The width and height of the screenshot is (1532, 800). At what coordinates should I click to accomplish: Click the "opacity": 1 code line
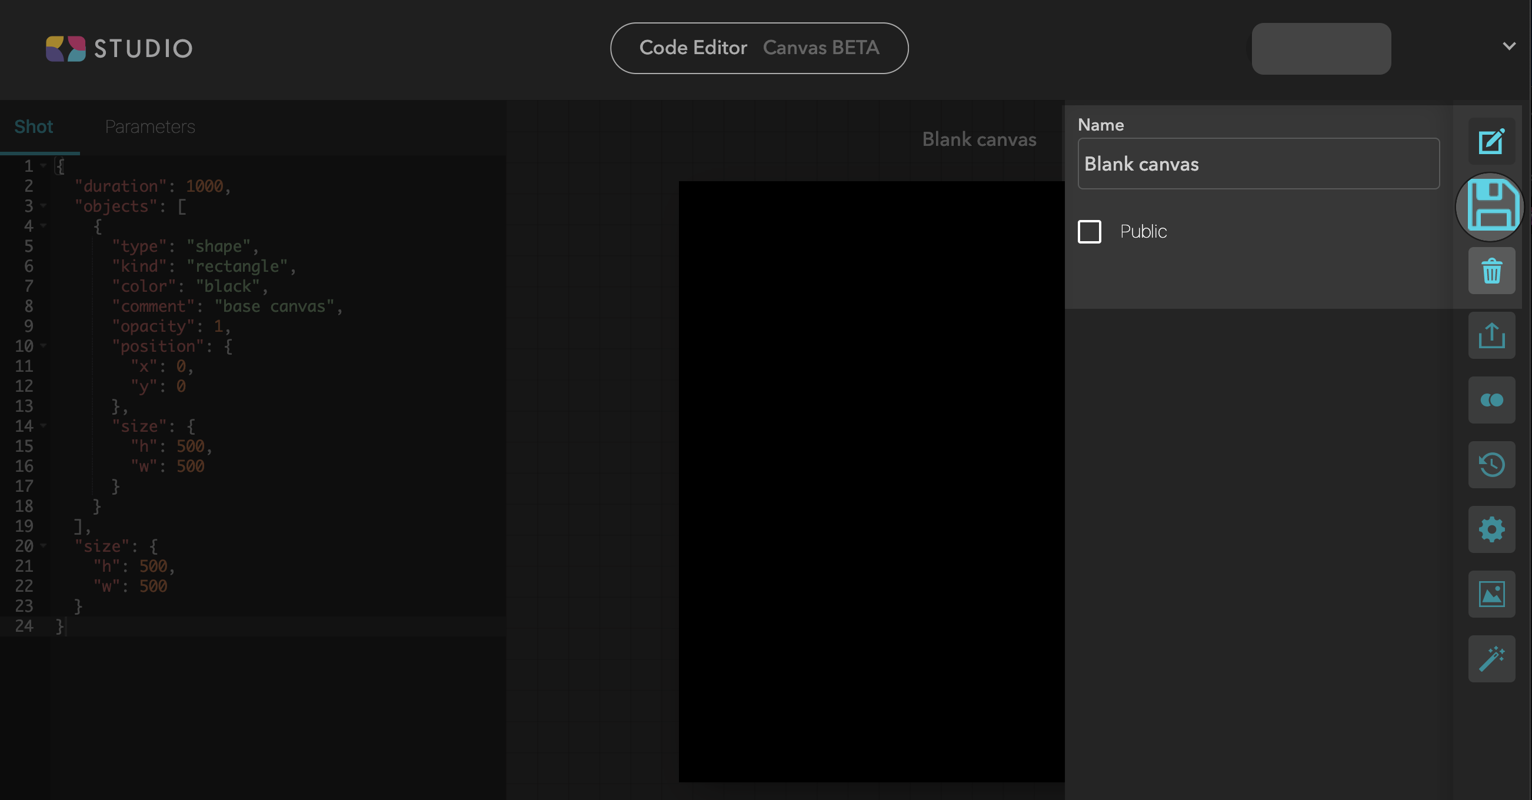171,326
